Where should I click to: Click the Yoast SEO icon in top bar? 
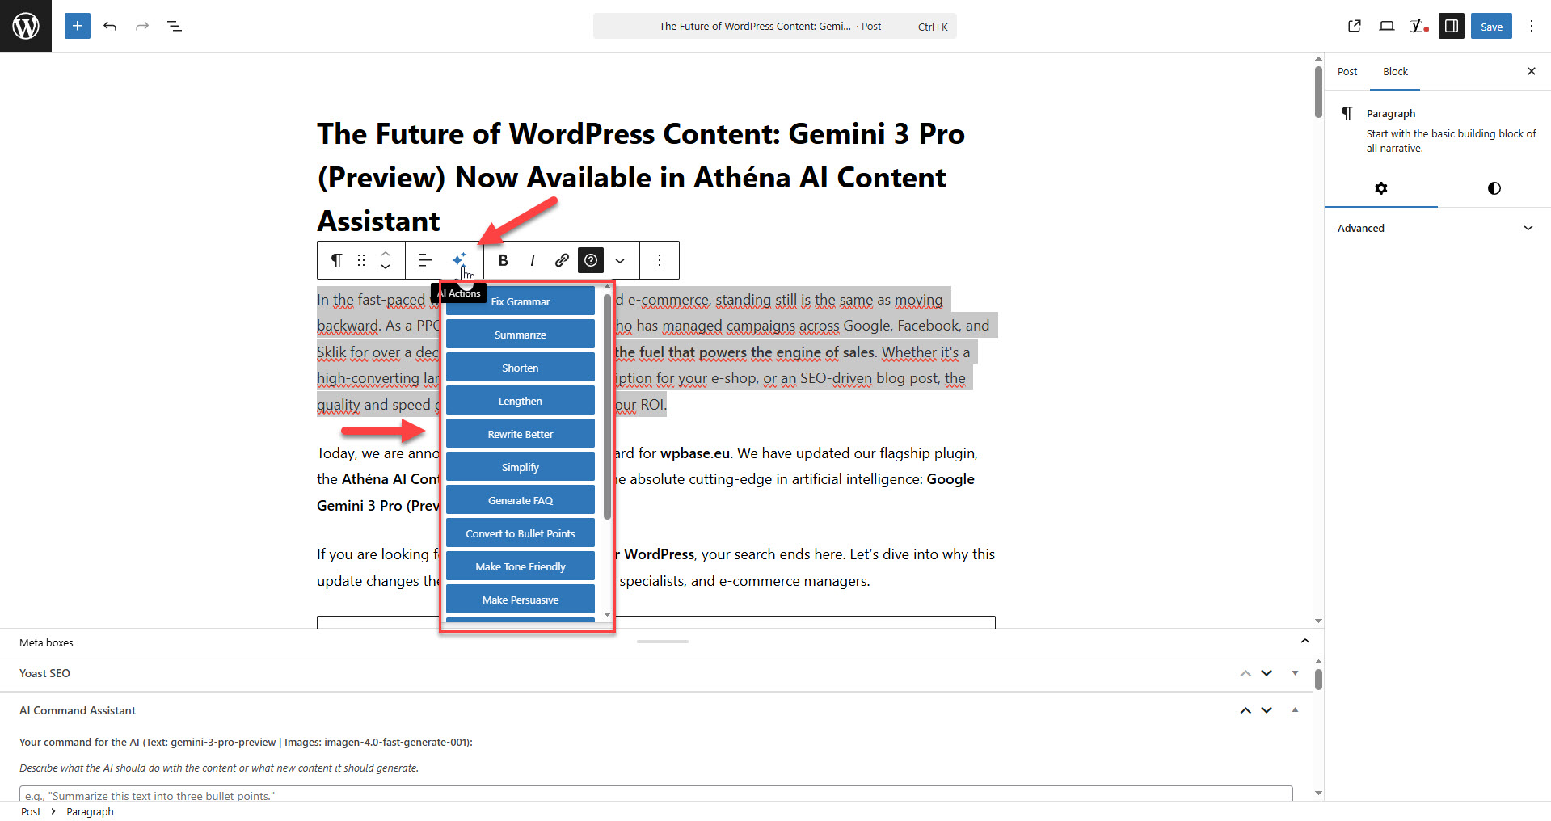click(x=1417, y=26)
